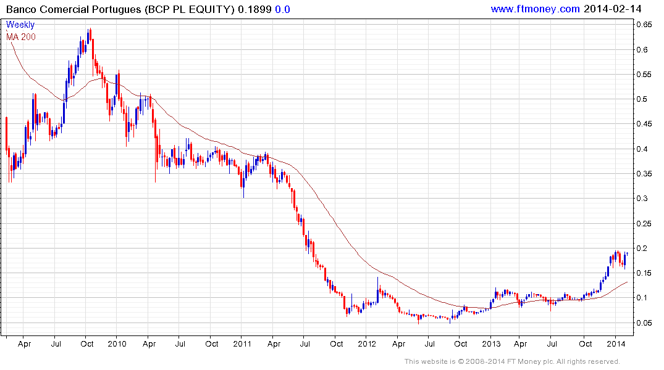
Task: Click the 0.15 price axis label
Action: coord(644,273)
